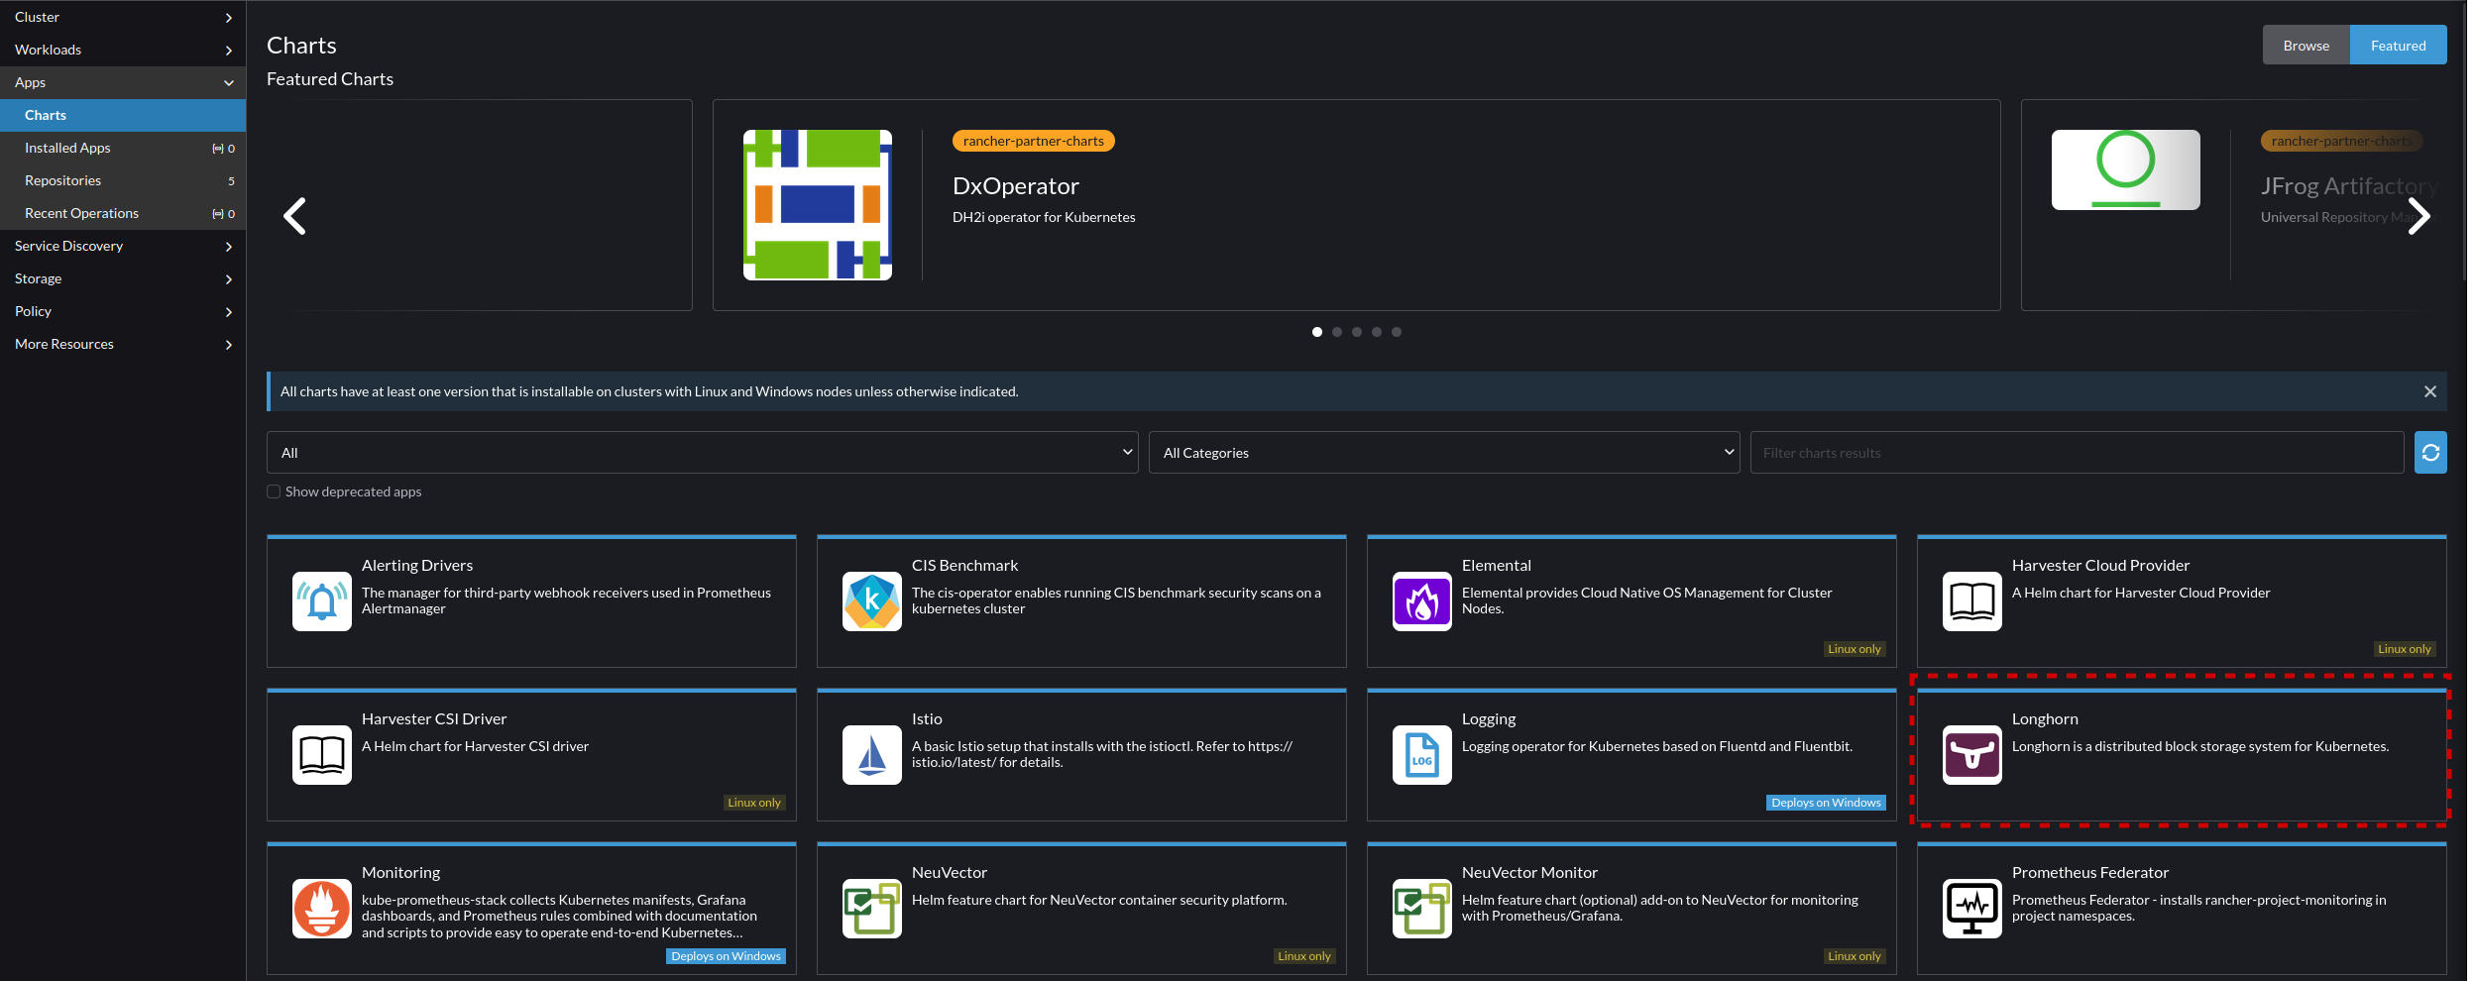Click the Deploys on Windows badge on Logging

point(1826,803)
